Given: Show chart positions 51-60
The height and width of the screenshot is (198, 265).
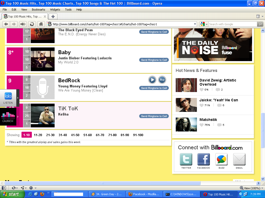Looking at the screenshot, I should [x=87, y=135].
